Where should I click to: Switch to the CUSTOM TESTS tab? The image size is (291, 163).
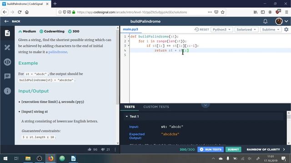point(156,107)
